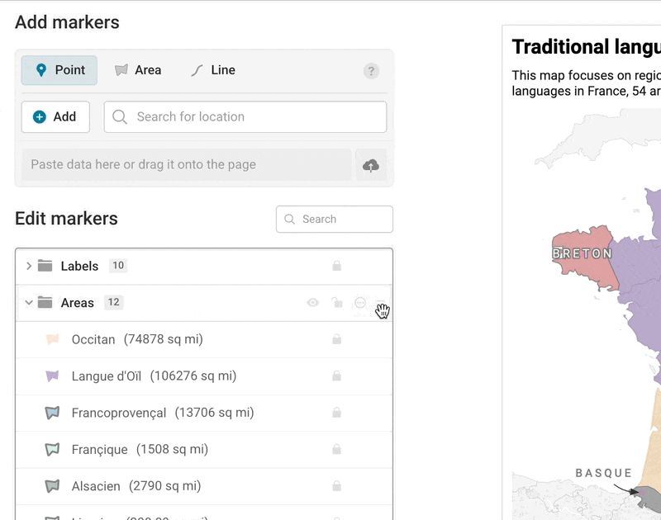Toggle lock on the Labels folder
The height and width of the screenshot is (520, 661).
(x=336, y=266)
